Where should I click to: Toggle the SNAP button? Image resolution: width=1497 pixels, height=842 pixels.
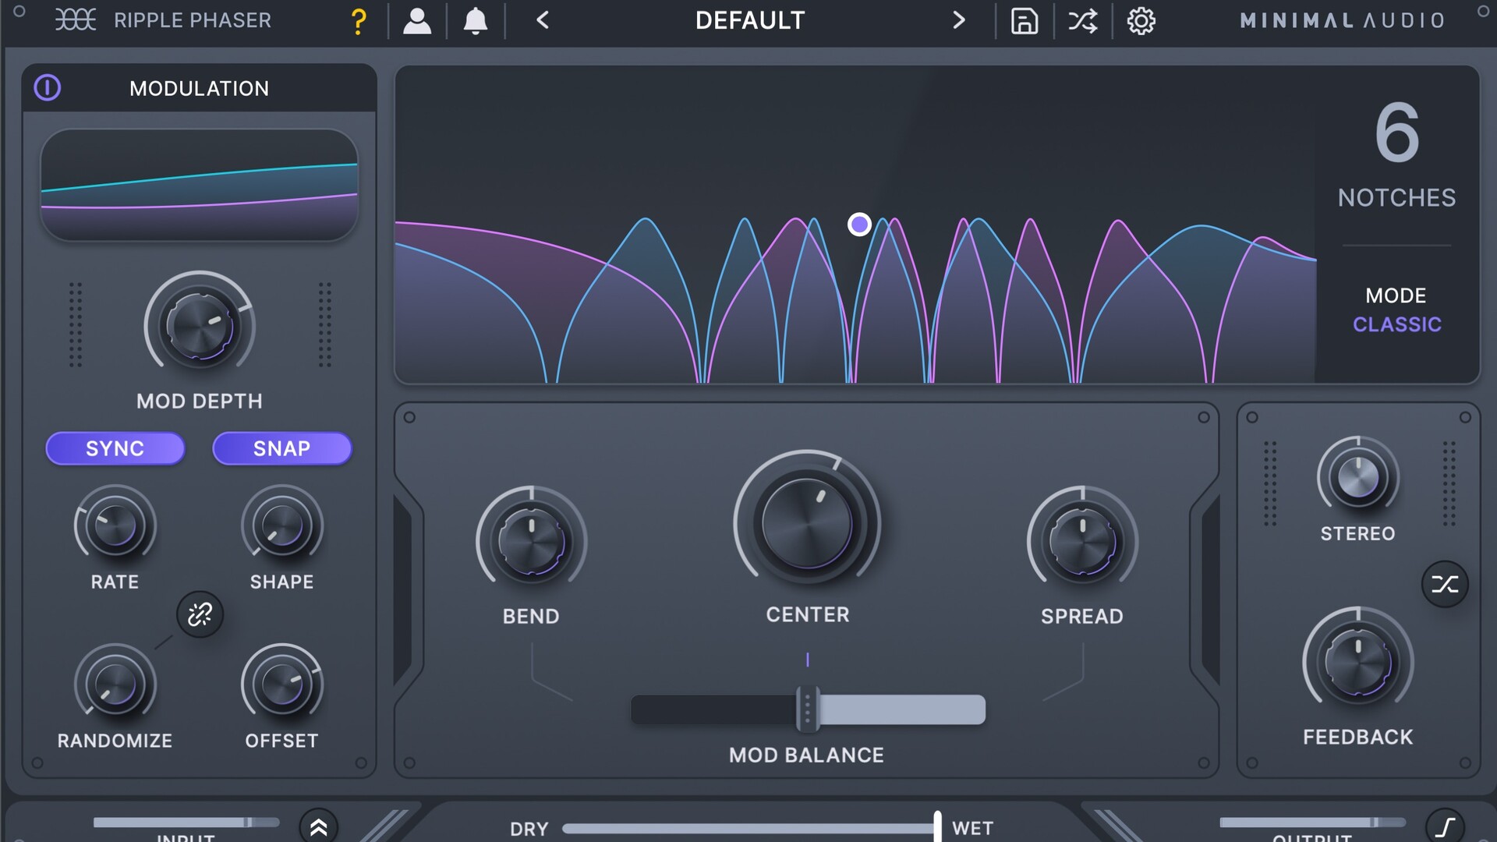282,448
